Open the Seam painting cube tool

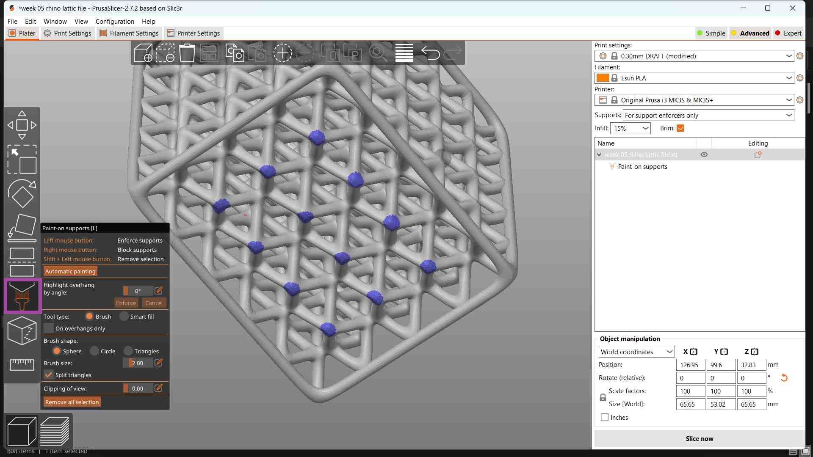pyautogui.click(x=22, y=330)
